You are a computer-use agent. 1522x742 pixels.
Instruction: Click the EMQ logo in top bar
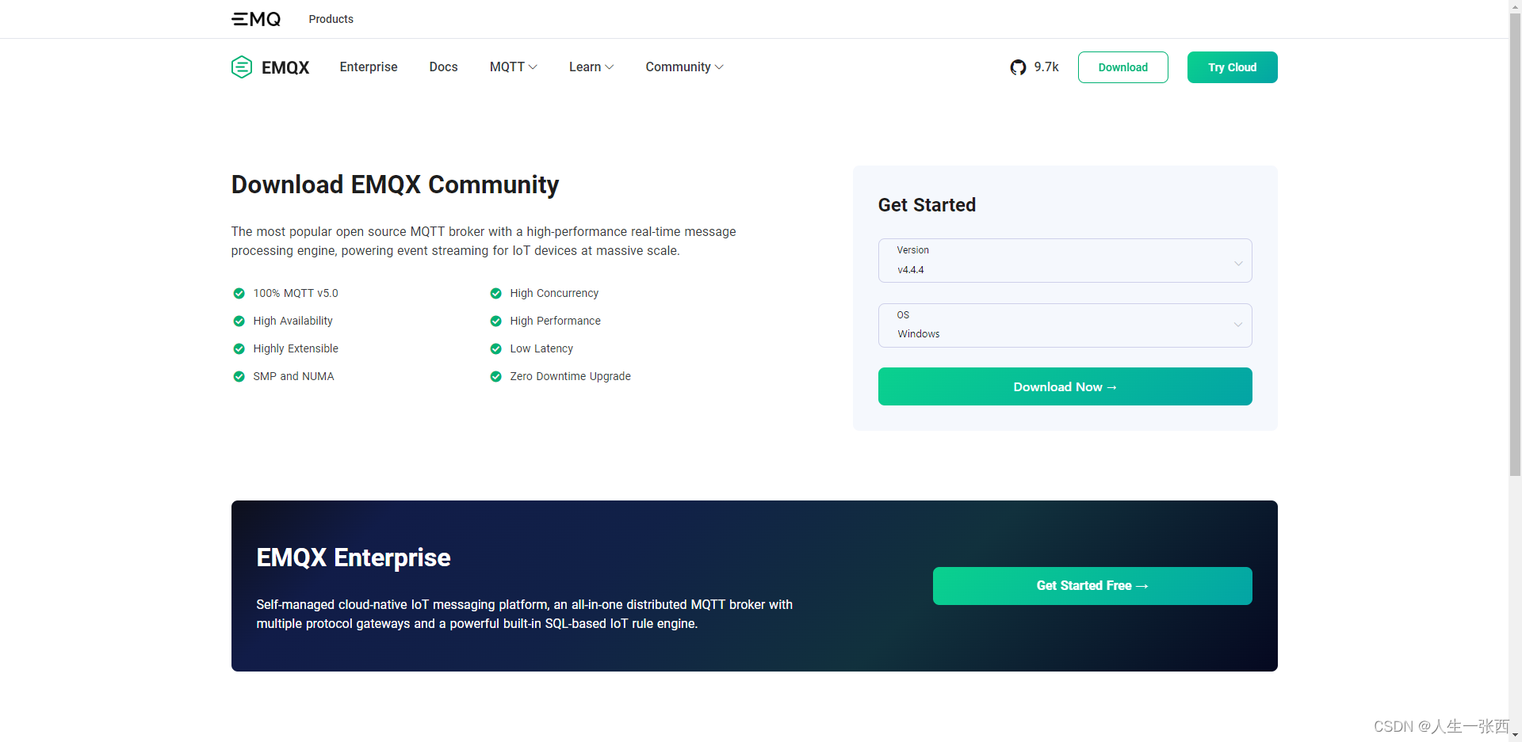(x=256, y=19)
